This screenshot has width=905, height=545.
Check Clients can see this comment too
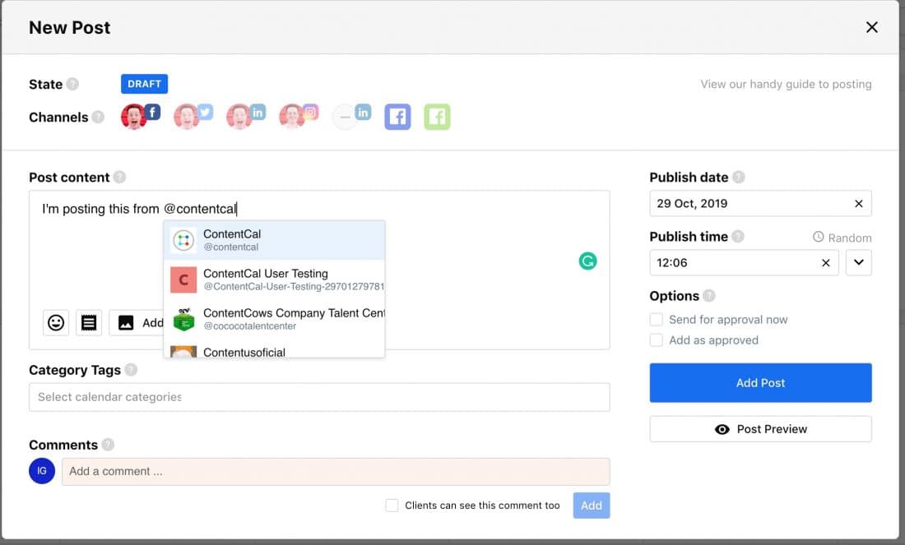click(x=392, y=506)
